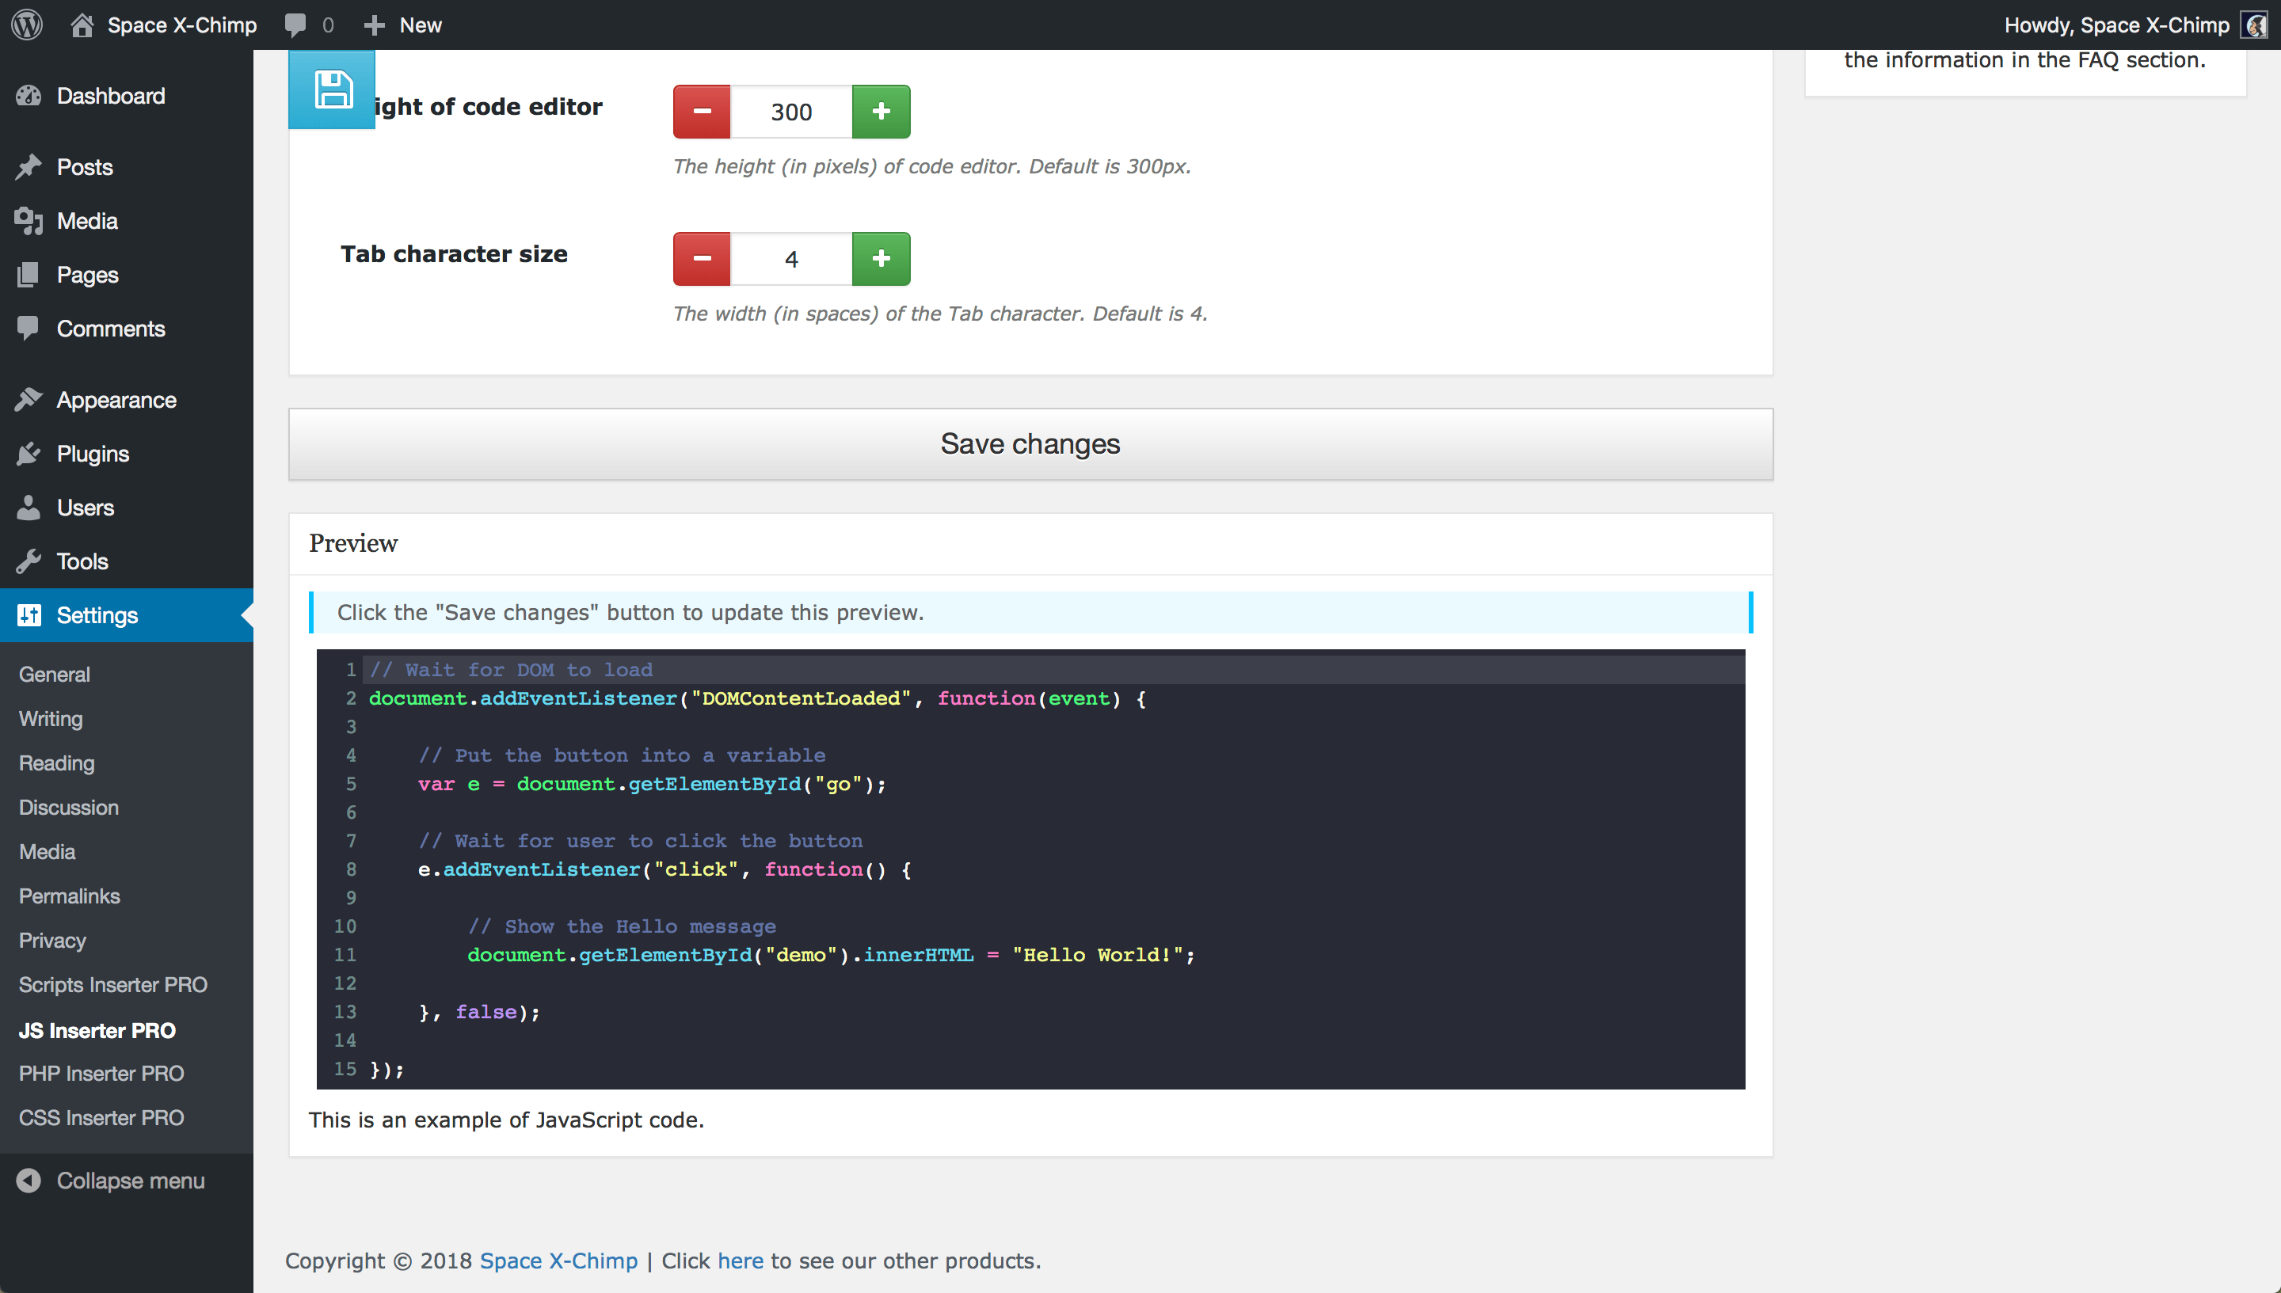Increase the Tab character size with plus
The height and width of the screenshot is (1293, 2281).
point(882,258)
